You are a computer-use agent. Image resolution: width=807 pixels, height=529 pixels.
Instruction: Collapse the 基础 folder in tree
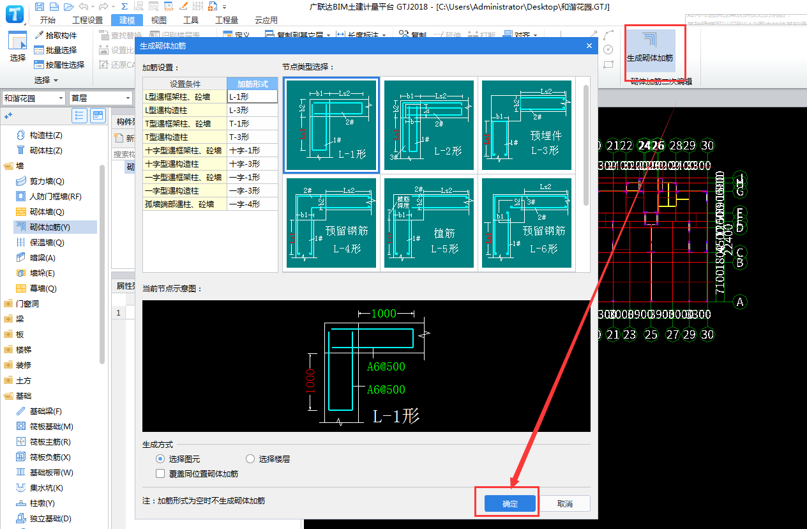tap(8, 395)
